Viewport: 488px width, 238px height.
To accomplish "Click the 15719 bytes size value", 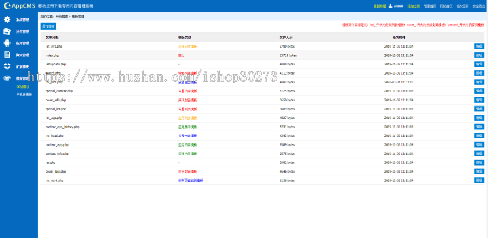I will (x=288, y=55).
